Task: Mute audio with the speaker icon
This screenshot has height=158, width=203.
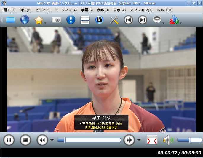Action: point(168,140)
